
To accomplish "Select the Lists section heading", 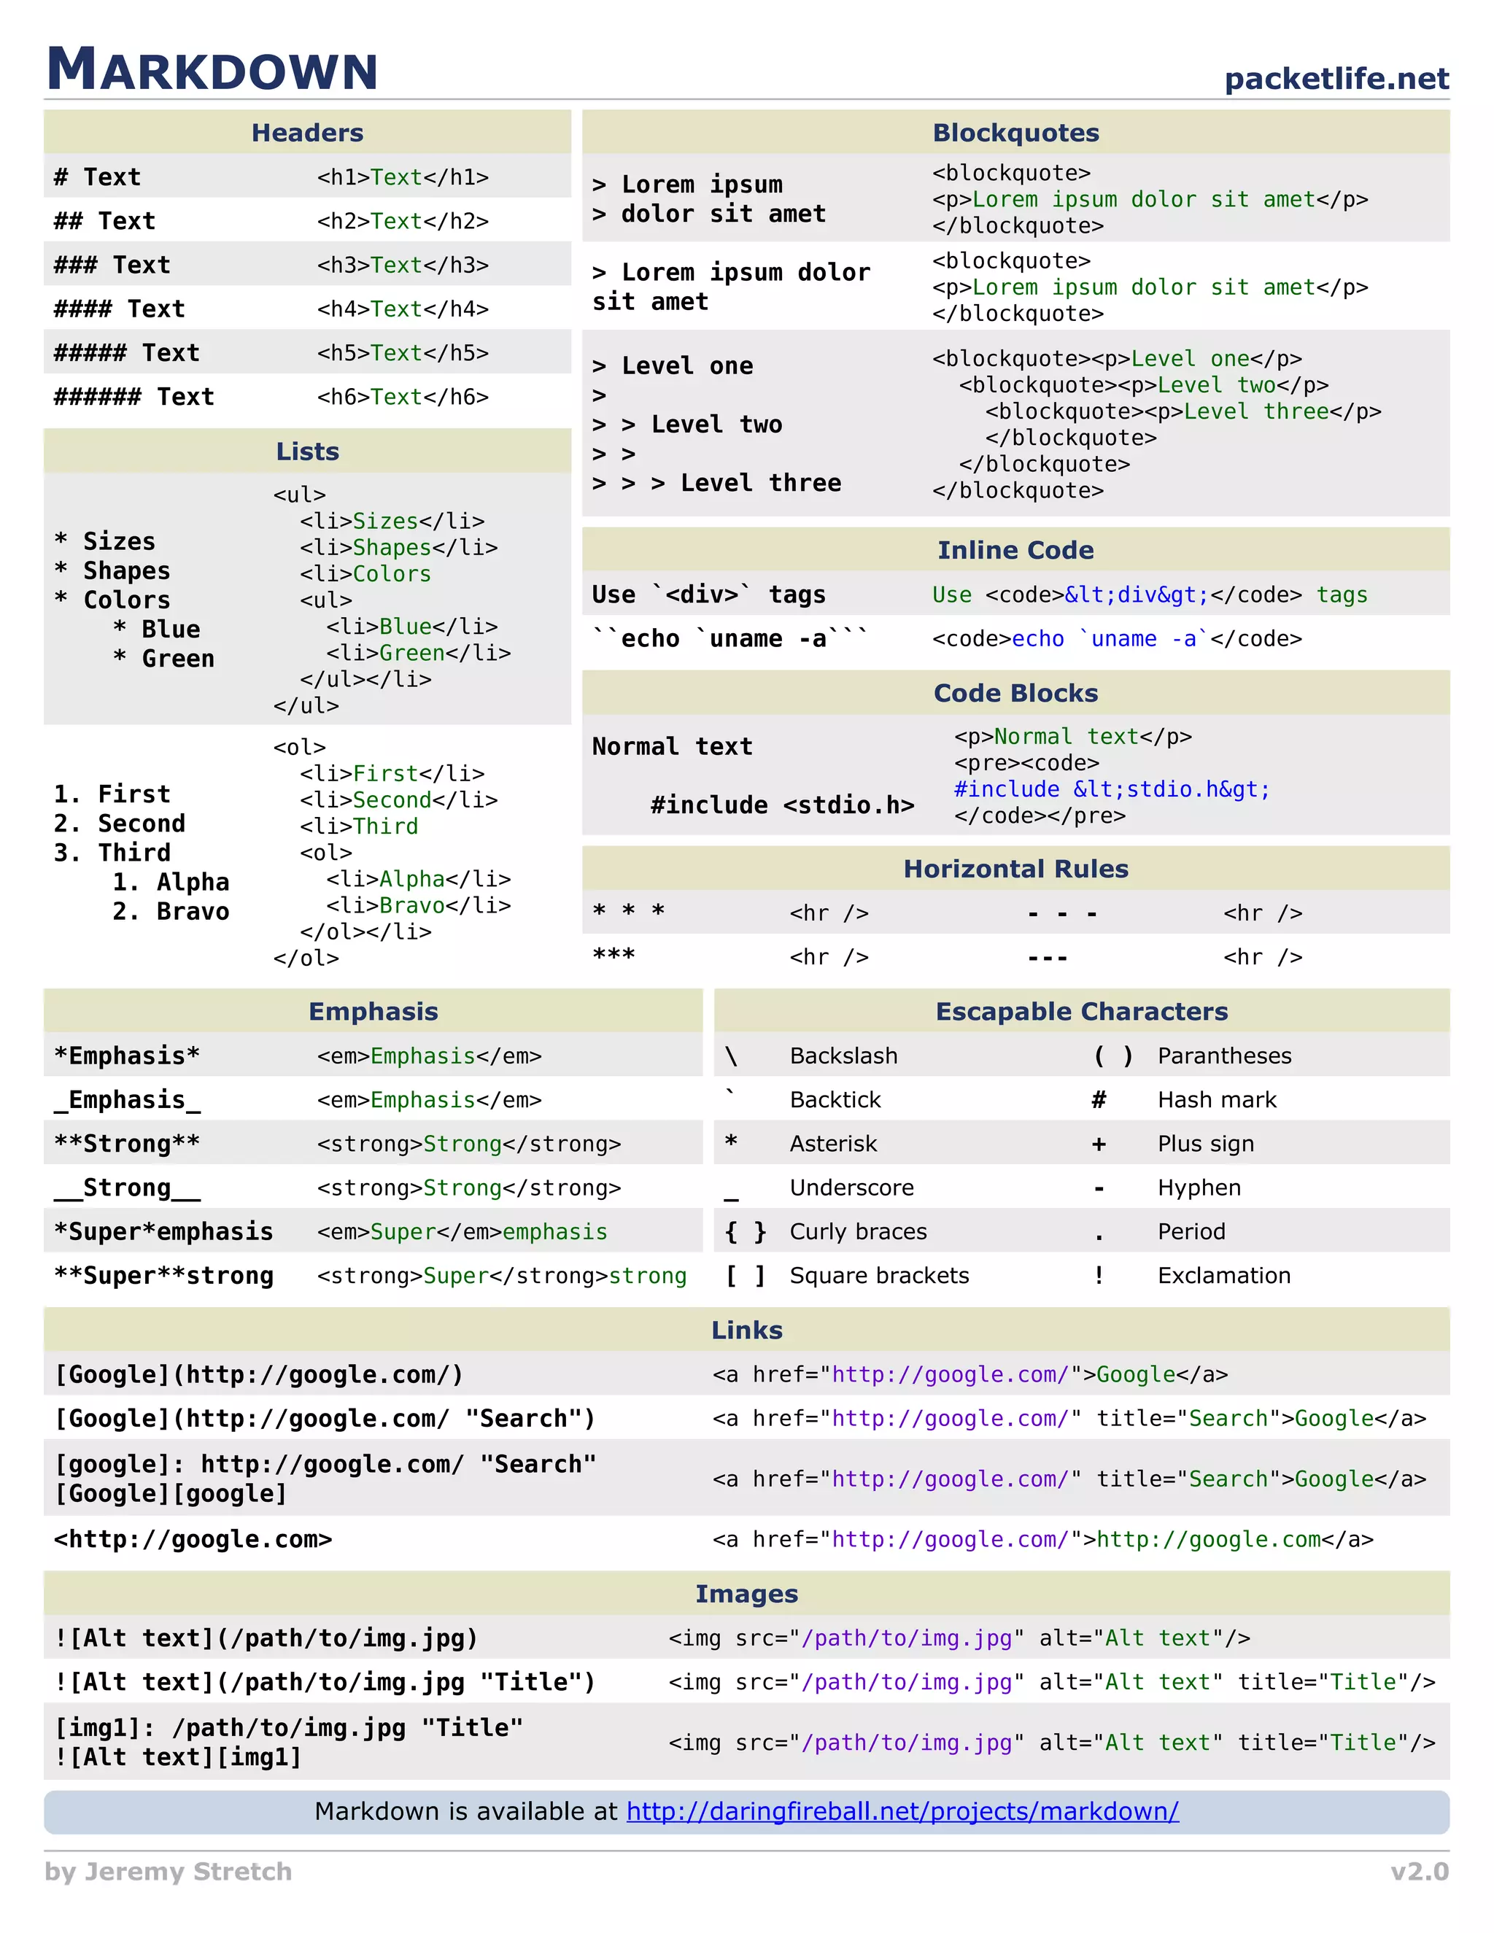I will coord(307,452).
